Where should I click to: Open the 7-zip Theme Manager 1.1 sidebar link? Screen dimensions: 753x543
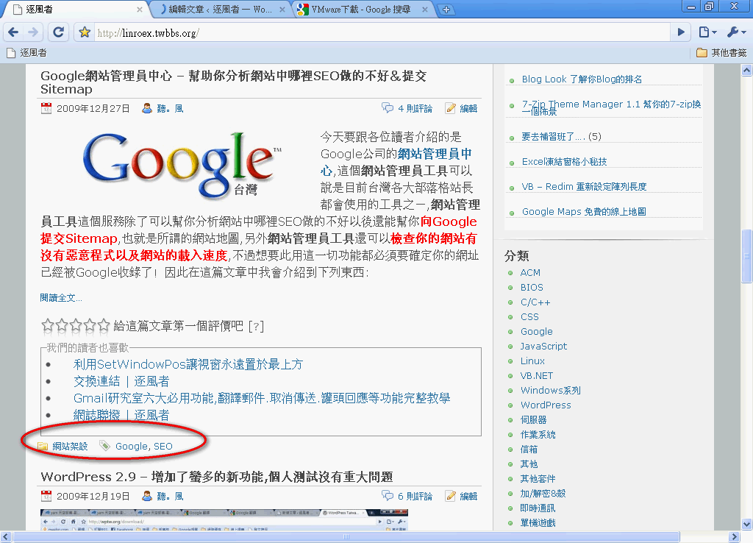(x=611, y=107)
